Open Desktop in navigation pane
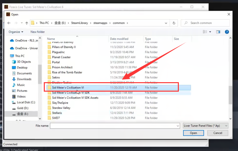The width and height of the screenshot is (238, 151). click(x=20, y=68)
